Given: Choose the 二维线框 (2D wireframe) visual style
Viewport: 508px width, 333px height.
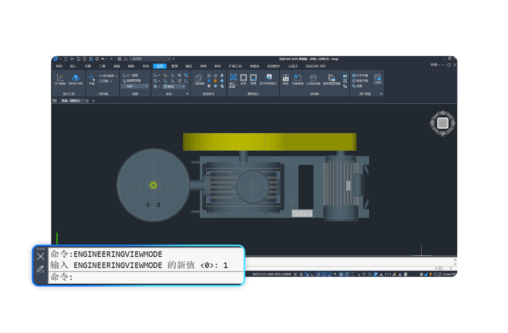Looking at the screenshot, I should pyautogui.click(x=198, y=79).
